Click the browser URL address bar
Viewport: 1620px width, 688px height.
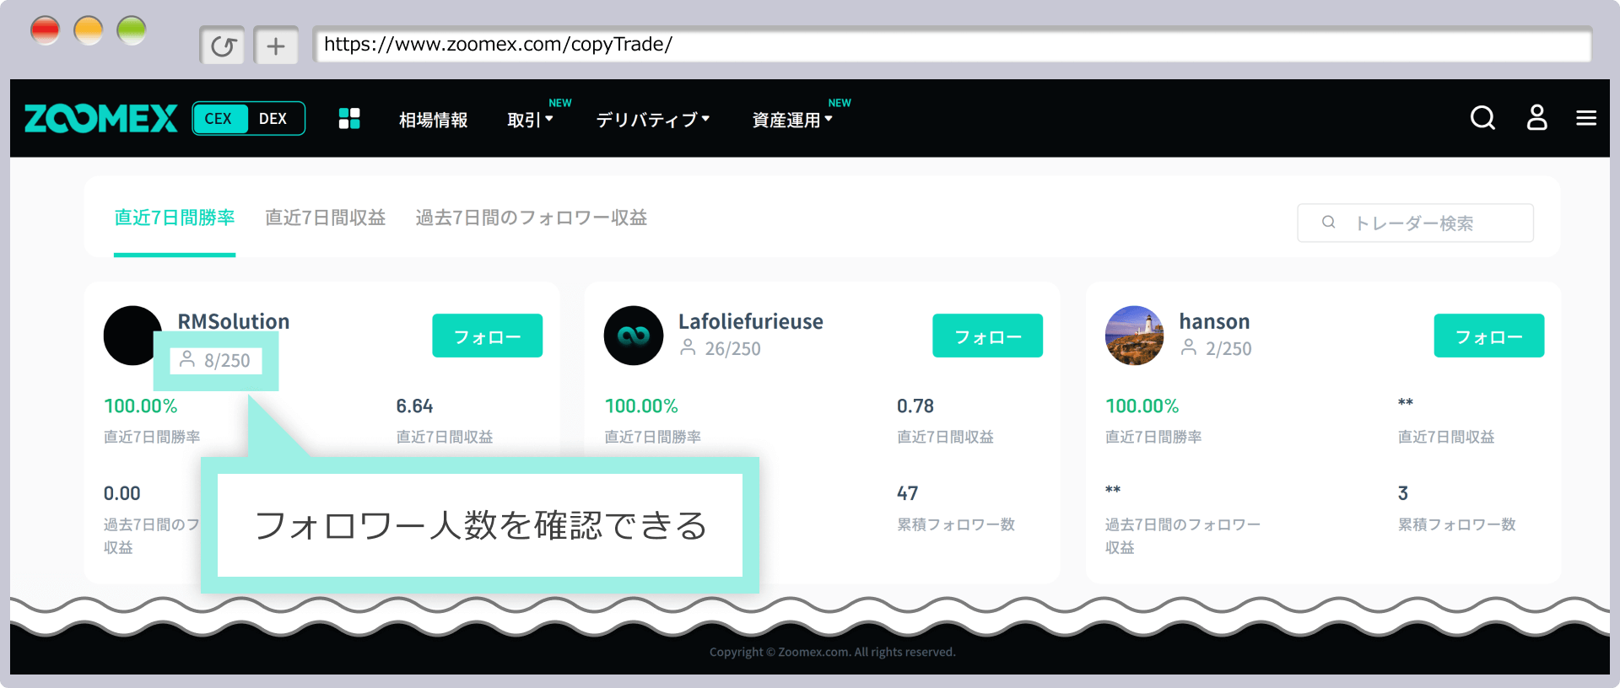point(953,44)
